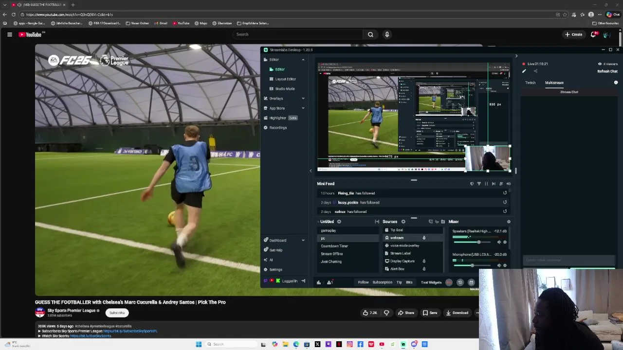Open YouTube notifications bell

click(x=593, y=35)
